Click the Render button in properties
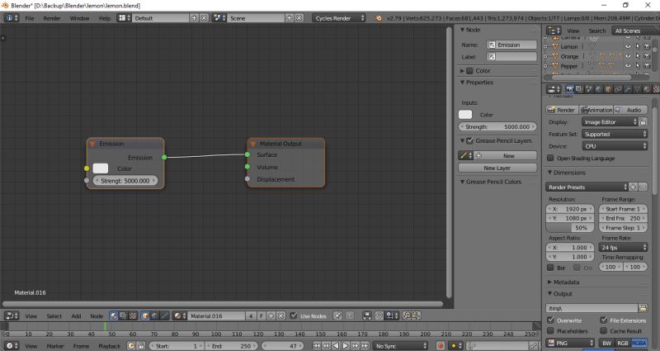Viewport: 660px width, 351px height. [562, 110]
